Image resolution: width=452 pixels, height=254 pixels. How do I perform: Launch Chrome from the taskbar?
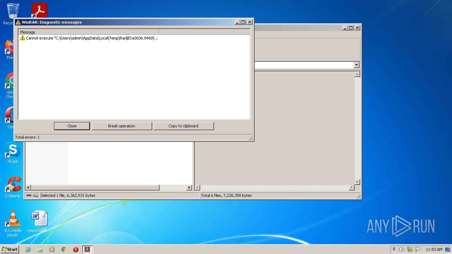click(x=64, y=249)
